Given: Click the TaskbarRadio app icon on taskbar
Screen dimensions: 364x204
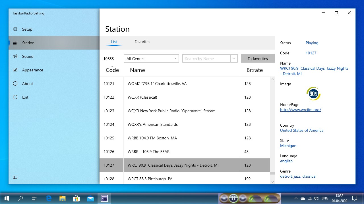Looking at the screenshot, I should (x=104, y=198).
